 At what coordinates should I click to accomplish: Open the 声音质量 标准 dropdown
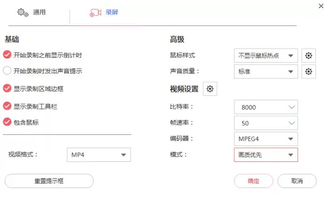point(265,72)
